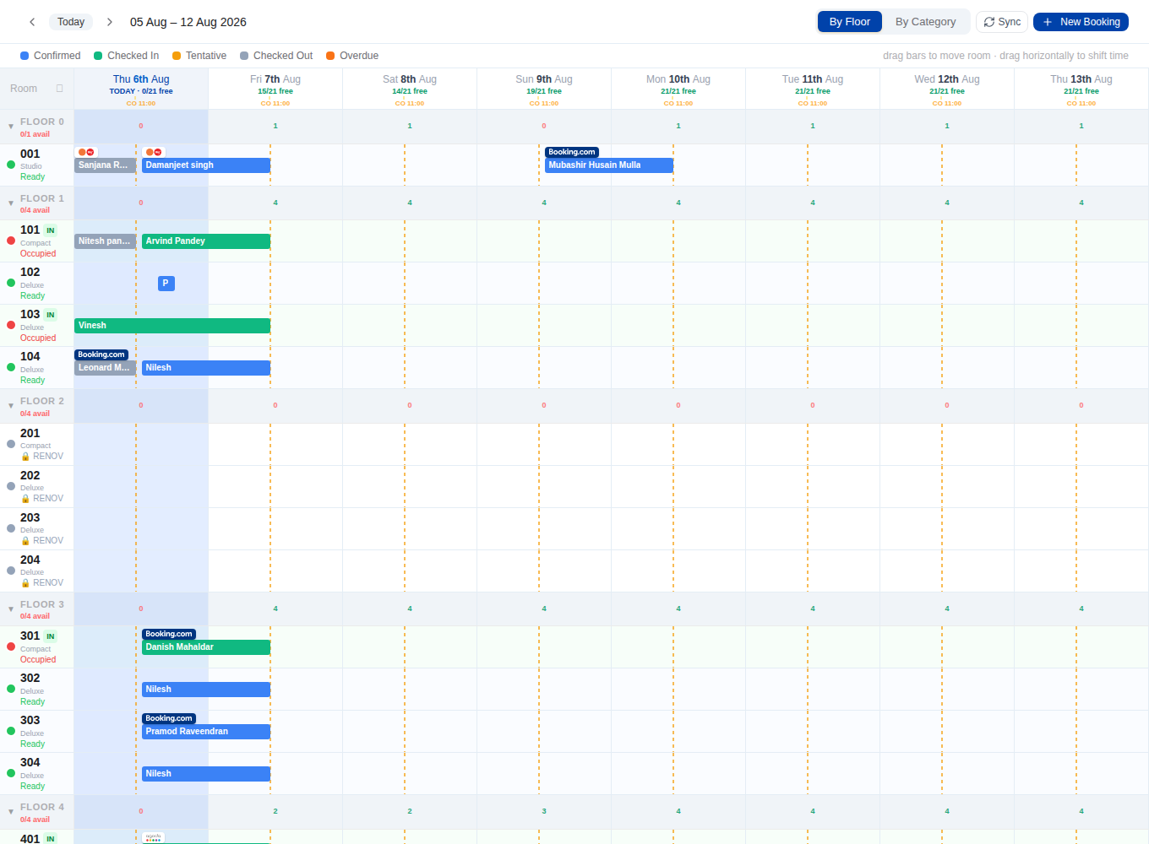Click the Overdue orange legend swatch

[x=330, y=56]
